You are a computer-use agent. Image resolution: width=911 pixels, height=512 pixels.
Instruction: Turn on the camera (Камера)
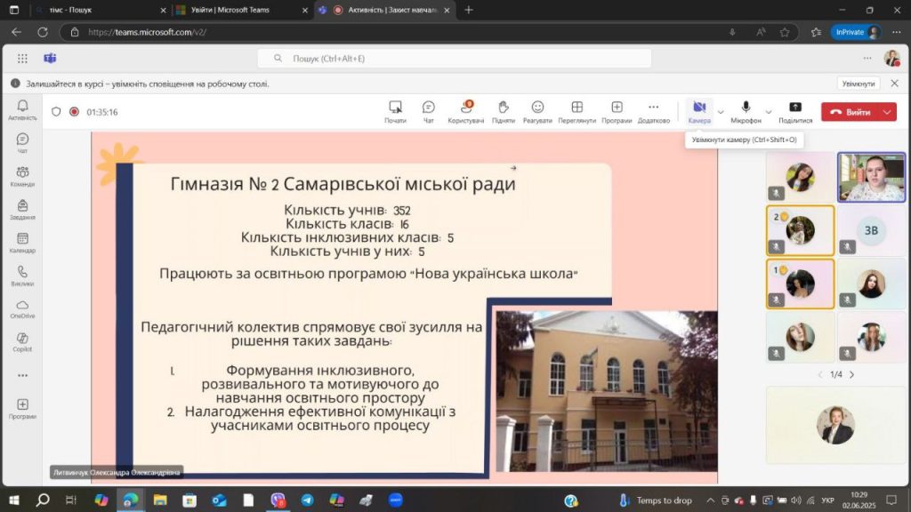click(x=699, y=111)
